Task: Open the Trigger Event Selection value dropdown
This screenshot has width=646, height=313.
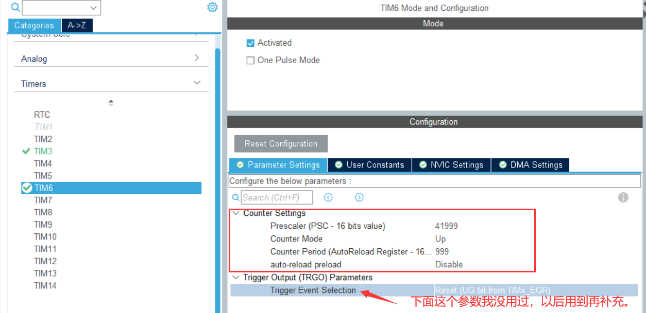Action: 536,290
